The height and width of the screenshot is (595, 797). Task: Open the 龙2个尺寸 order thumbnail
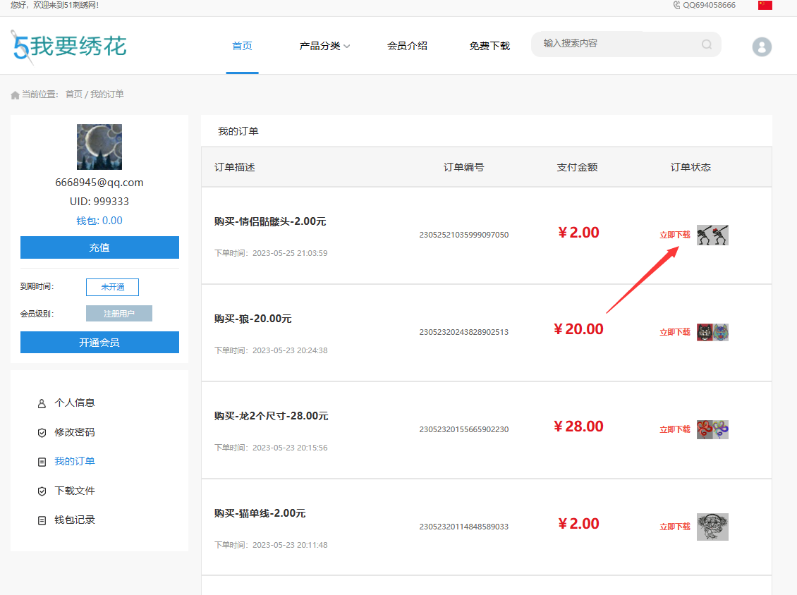tap(712, 429)
